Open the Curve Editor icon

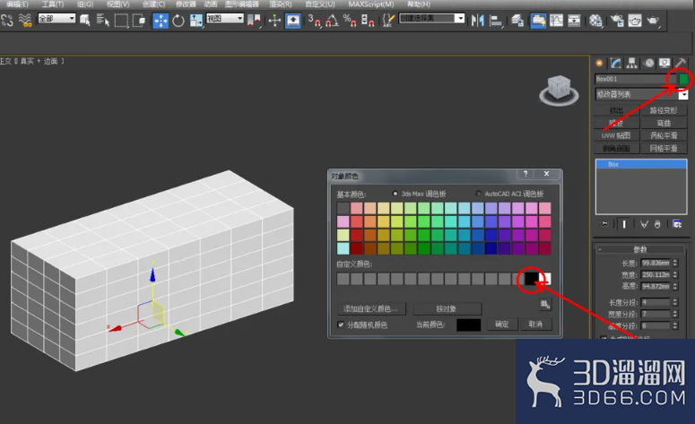(x=556, y=21)
